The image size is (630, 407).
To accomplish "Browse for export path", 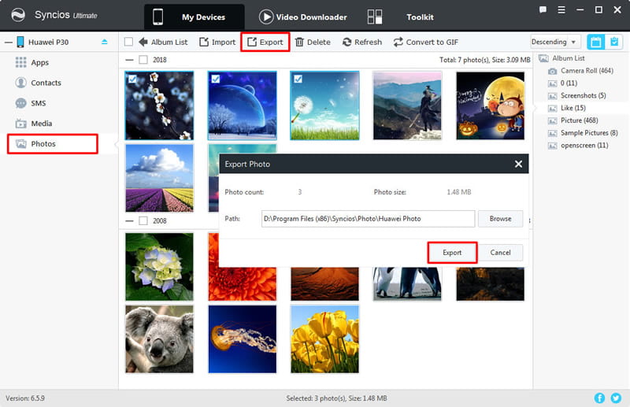I will pyautogui.click(x=500, y=219).
